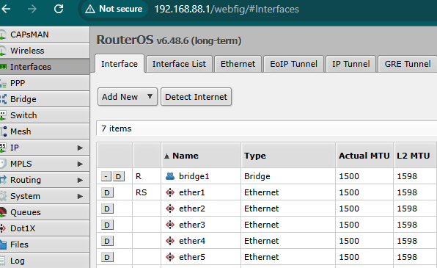Open the MPLS menu entry

pyautogui.click(x=45, y=164)
